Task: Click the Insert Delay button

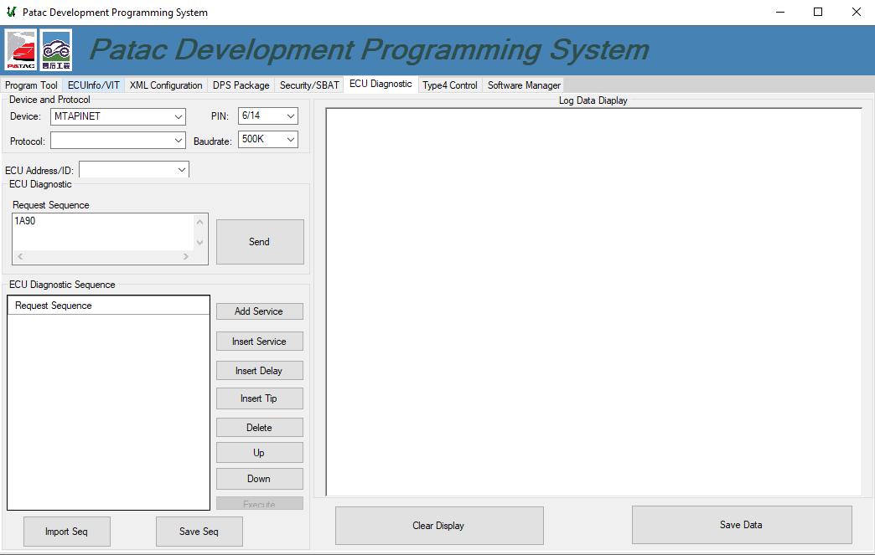Action: pos(259,370)
